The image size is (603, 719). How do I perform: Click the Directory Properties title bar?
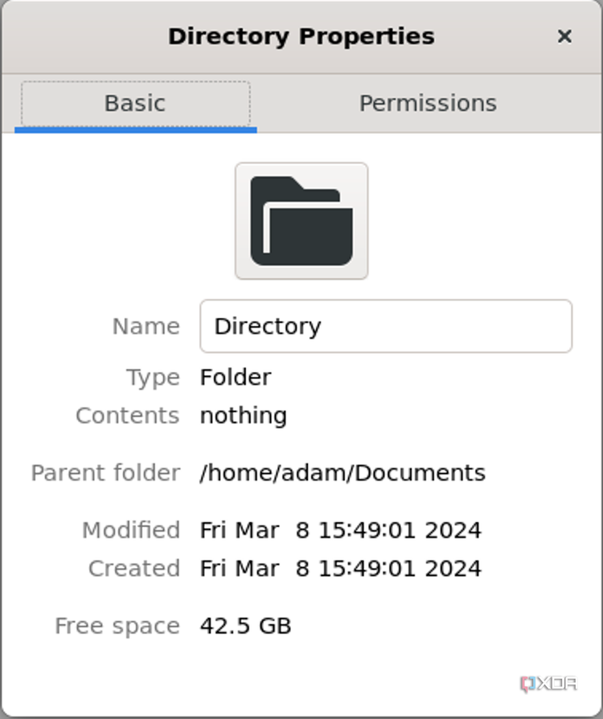click(x=301, y=36)
